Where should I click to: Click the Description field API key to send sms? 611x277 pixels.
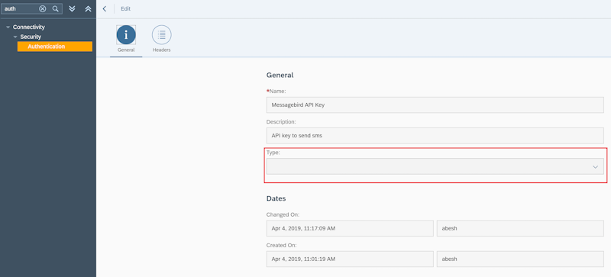435,135
